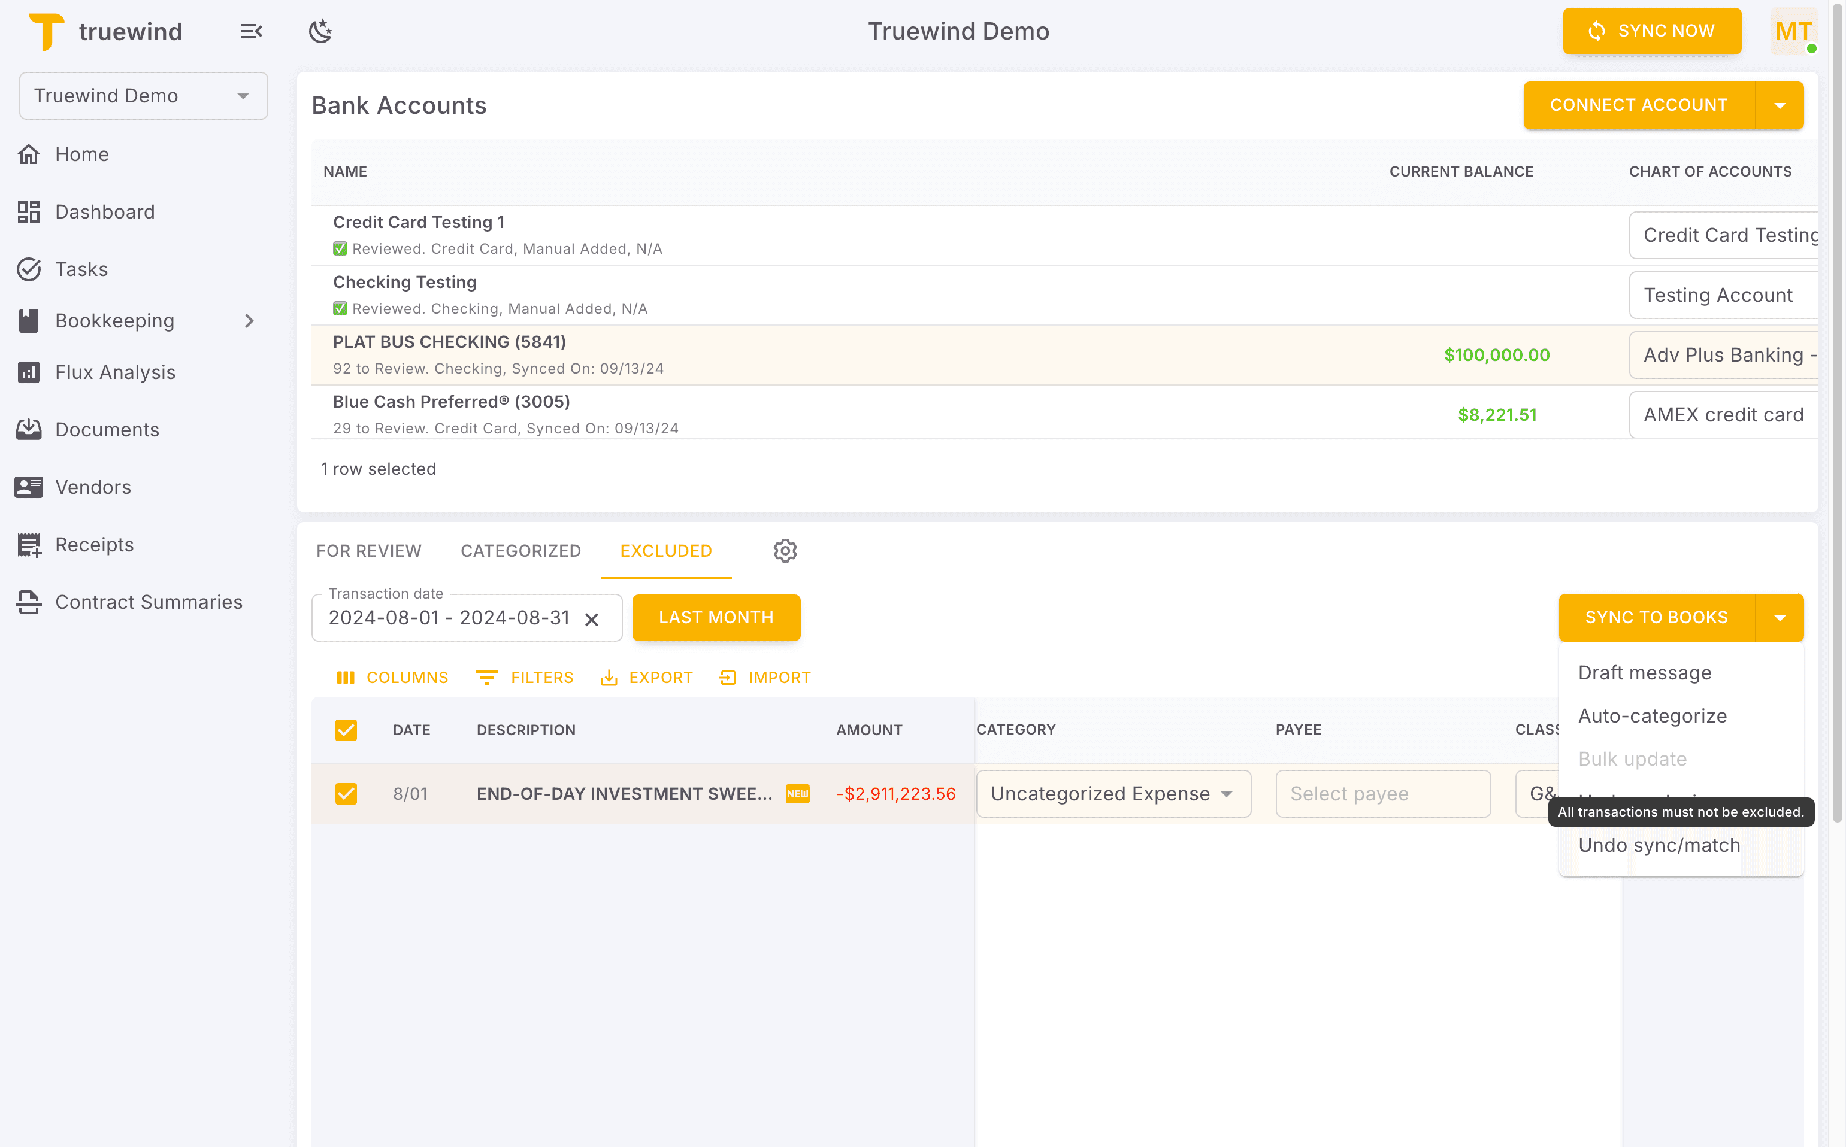Apply the LAST MONTH date filter
The image size is (1846, 1147).
click(x=716, y=617)
